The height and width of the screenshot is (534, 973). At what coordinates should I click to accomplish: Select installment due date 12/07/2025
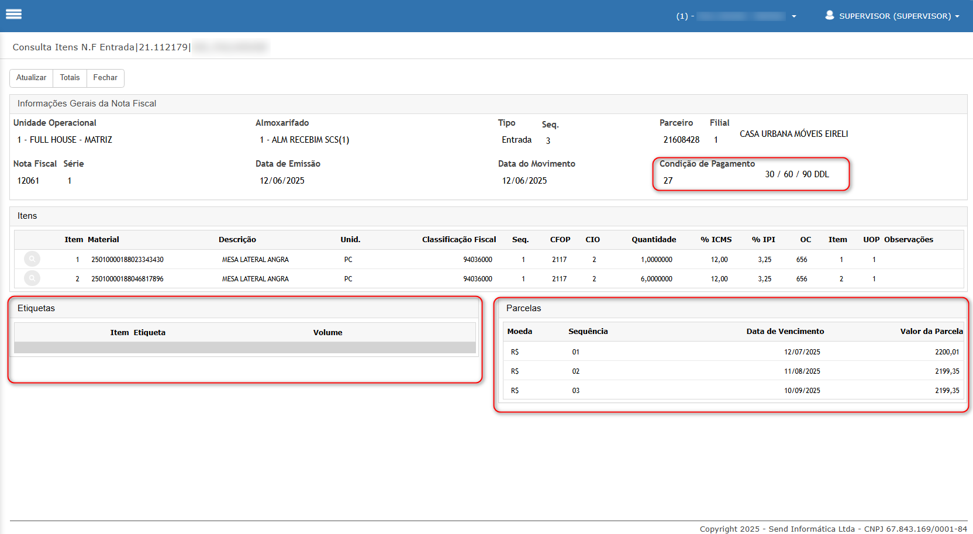pos(802,352)
